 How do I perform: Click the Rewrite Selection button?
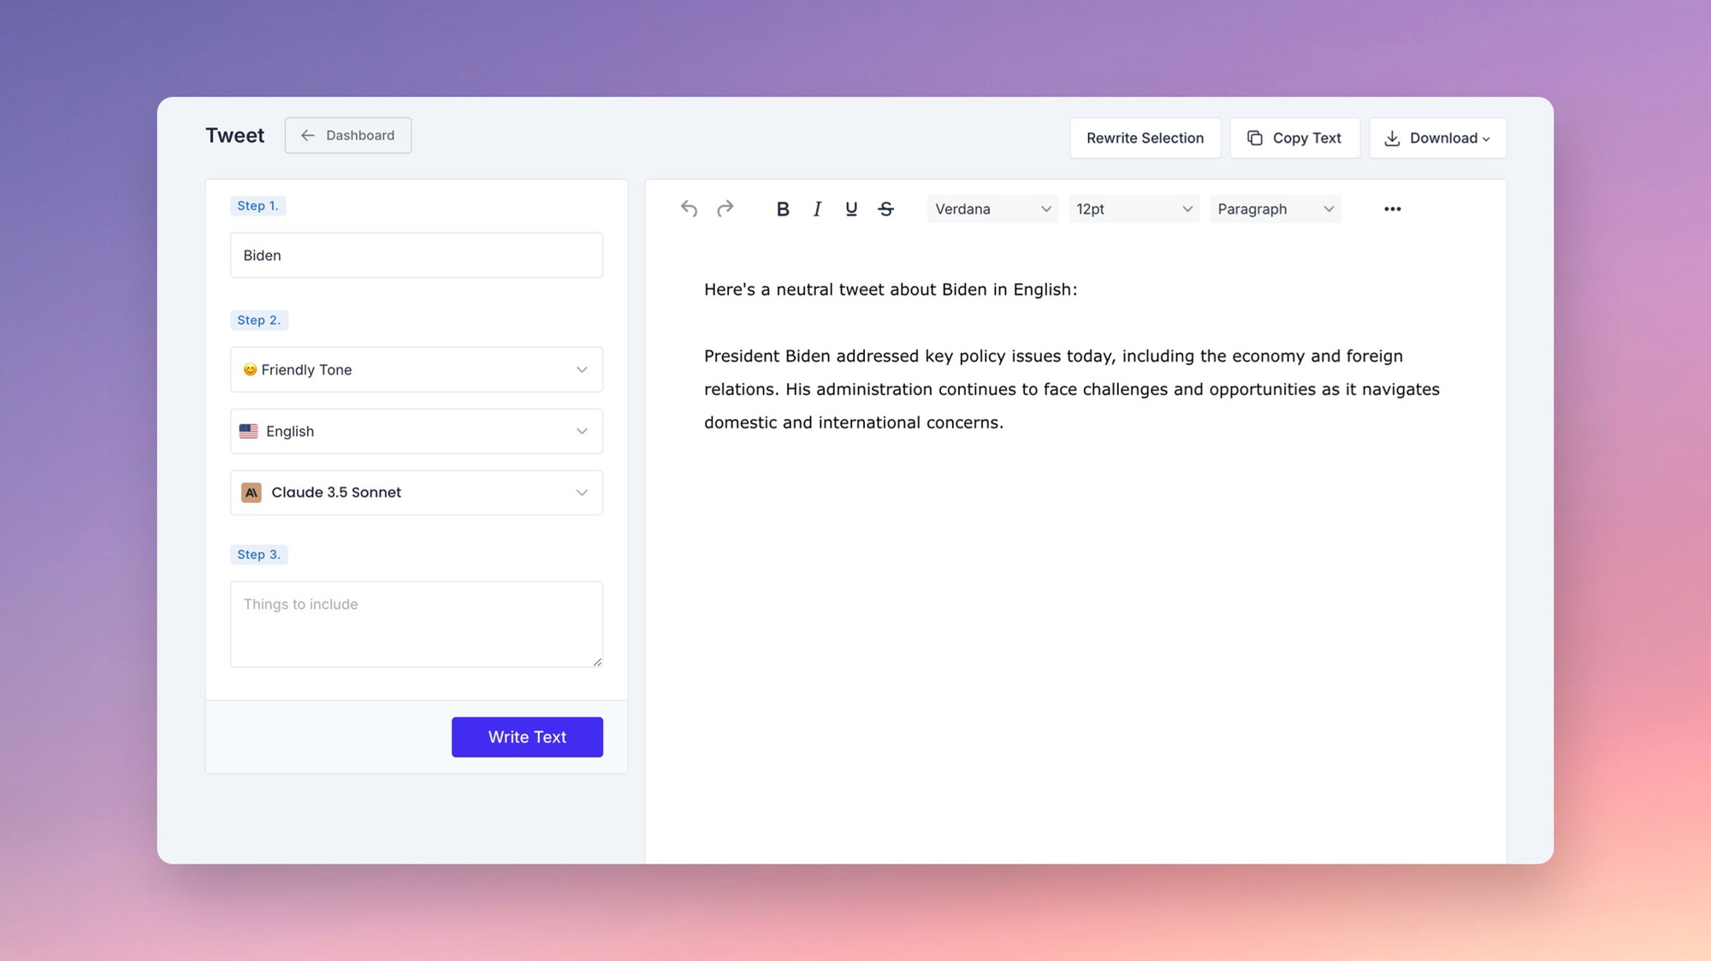[1145, 138]
